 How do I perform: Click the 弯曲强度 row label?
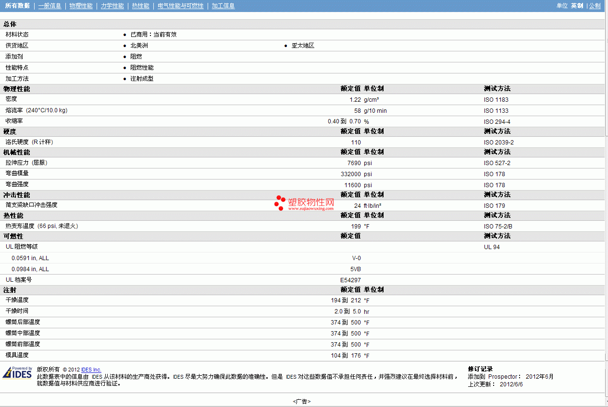pyautogui.click(x=17, y=184)
